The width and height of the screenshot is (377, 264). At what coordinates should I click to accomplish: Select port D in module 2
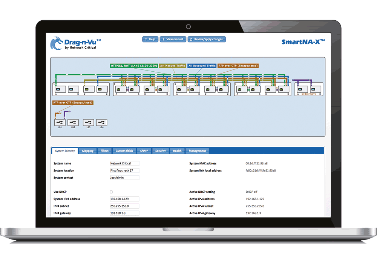tap(162, 89)
